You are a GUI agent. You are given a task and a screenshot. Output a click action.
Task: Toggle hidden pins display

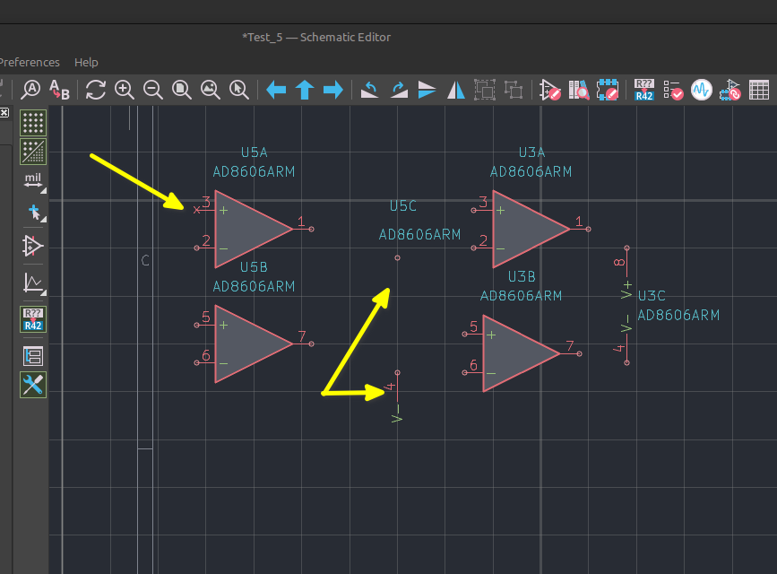(33, 246)
